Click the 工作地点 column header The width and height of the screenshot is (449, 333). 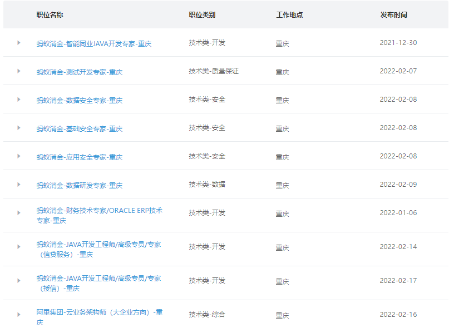coord(289,15)
